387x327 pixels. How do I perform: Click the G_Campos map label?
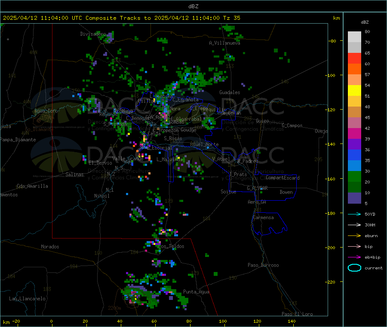click(292, 125)
